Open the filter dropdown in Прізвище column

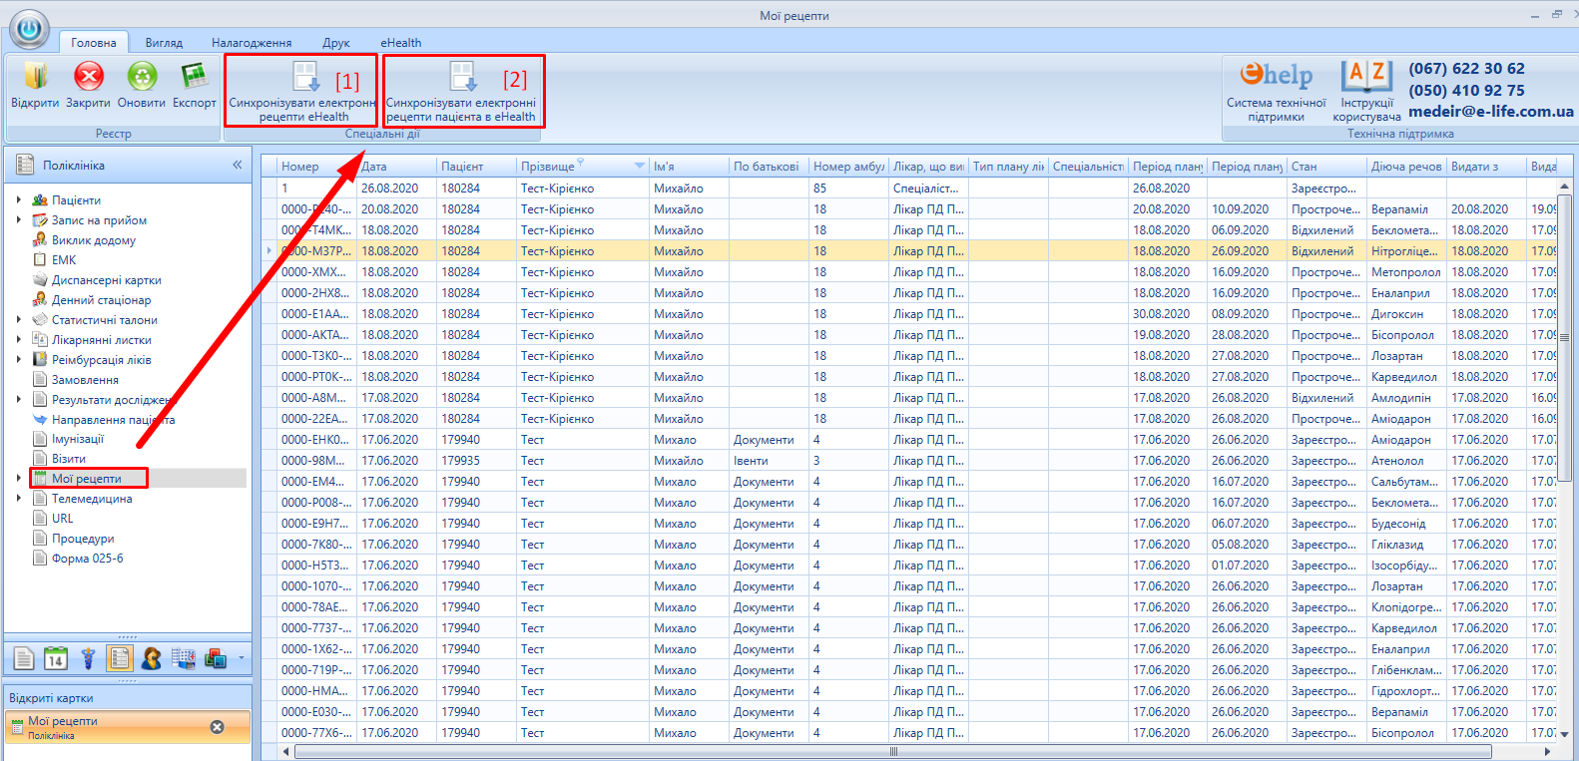pos(640,166)
